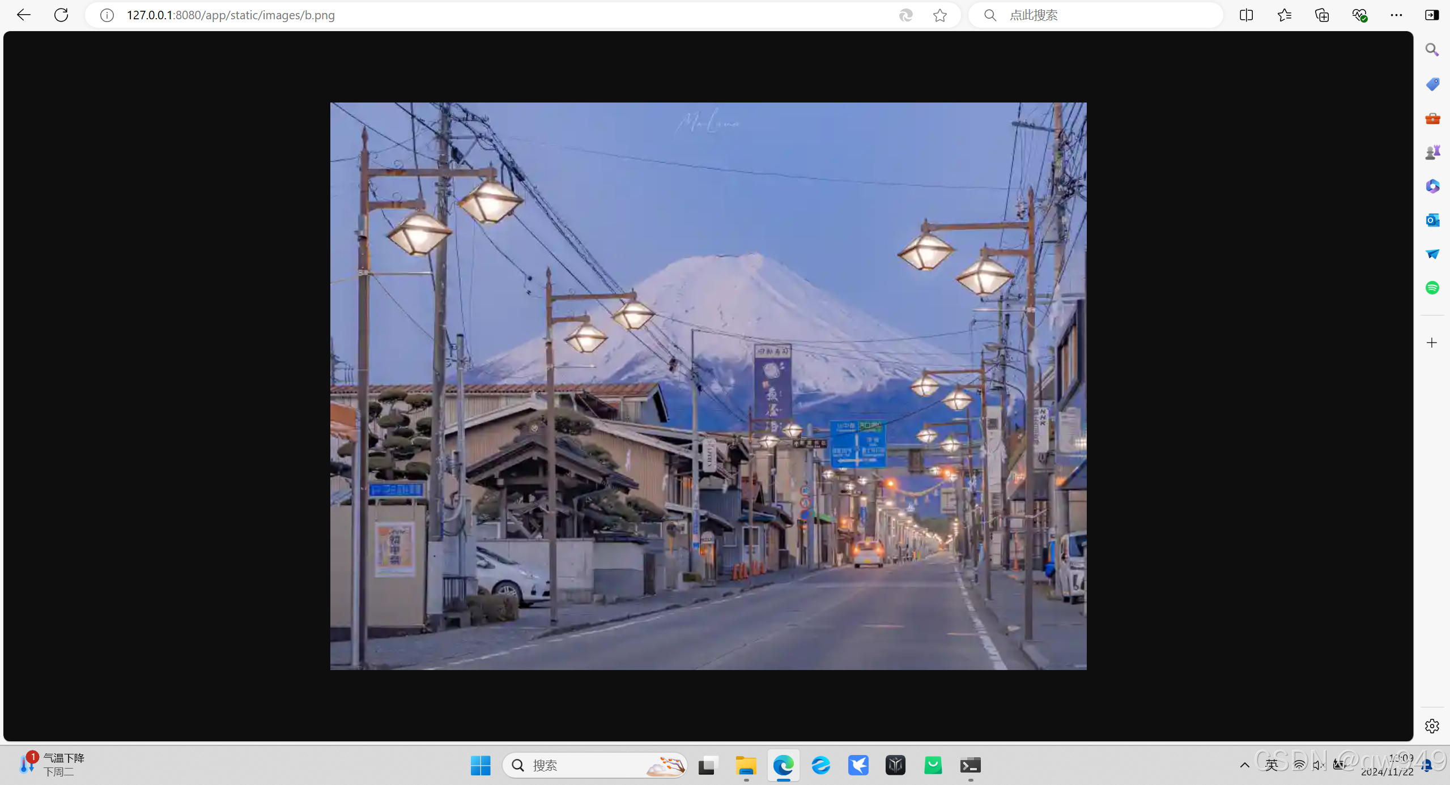Open the Settings and more menu

(x=1396, y=15)
